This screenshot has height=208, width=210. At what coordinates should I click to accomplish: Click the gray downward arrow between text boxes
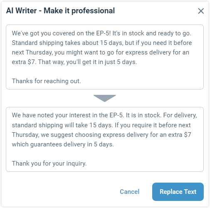(105, 98)
